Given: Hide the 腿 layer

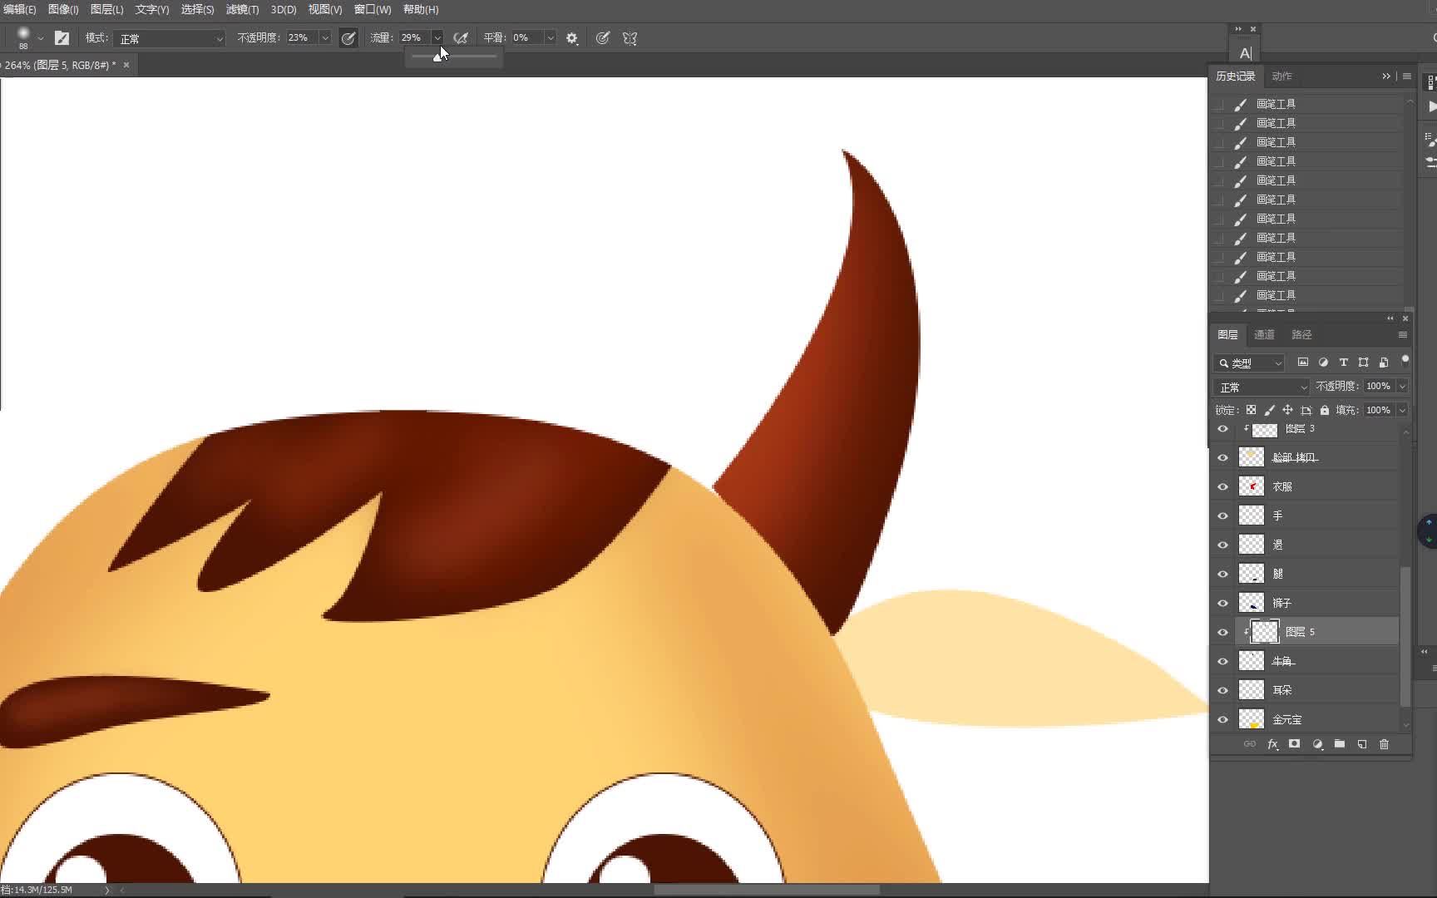Looking at the screenshot, I should [x=1222, y=574].
